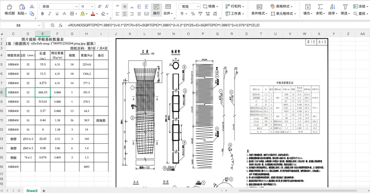Select row 8 header
This screenshot has width=370, height=193.
(x=2, y=93)
